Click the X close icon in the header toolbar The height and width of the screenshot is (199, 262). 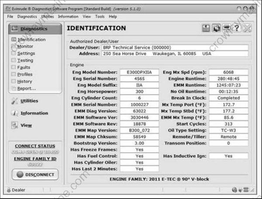click(247, 28)
